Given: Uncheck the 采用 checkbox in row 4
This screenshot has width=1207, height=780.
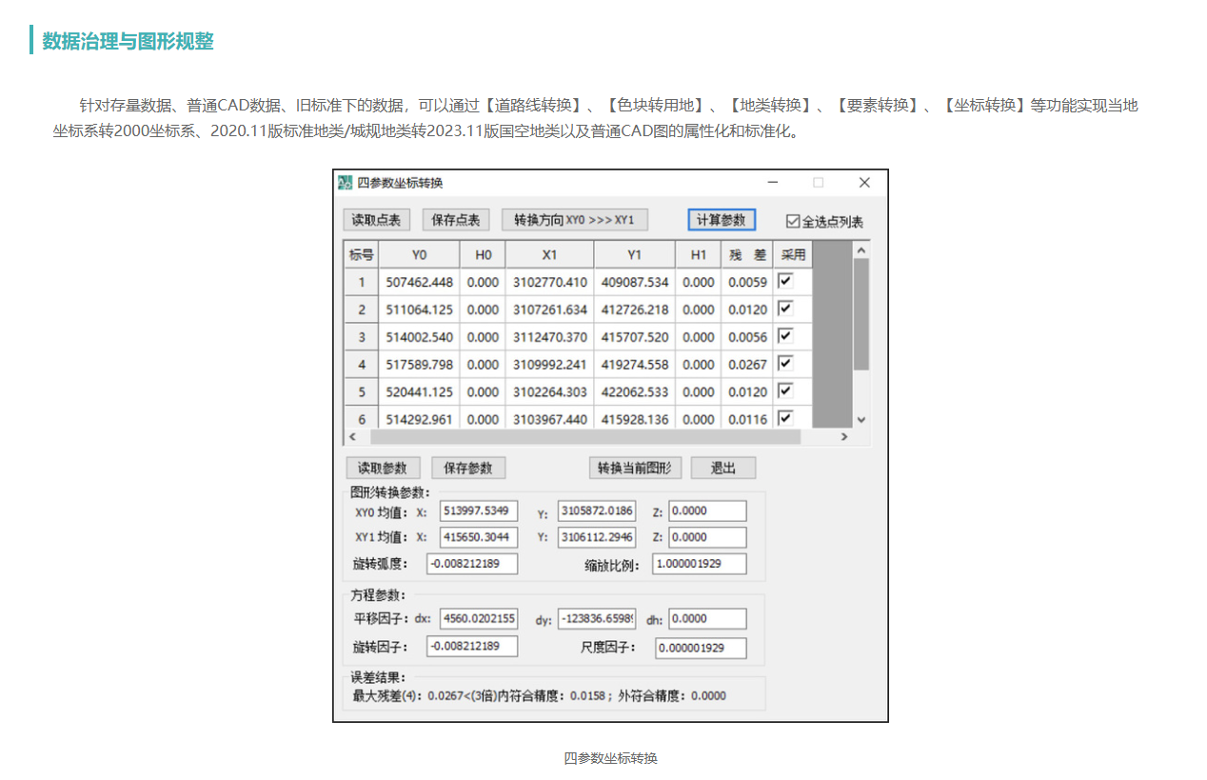Looking at the screenshot, I should [785, 363].
